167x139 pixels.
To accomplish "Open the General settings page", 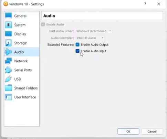I will [22, 16].
